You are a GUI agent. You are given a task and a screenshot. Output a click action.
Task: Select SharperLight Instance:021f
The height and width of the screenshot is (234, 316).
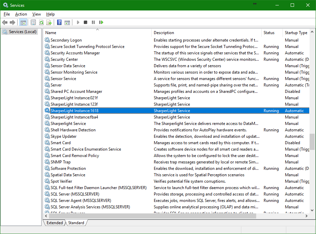(176, 98)
